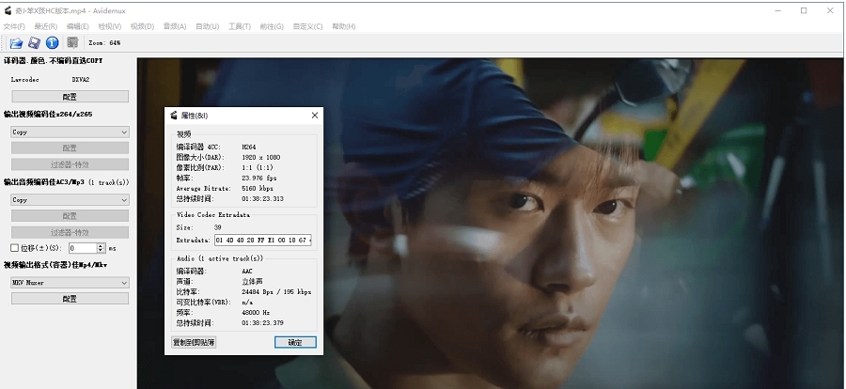Click the video 过滤器-特效 button

(x=70, y=164)
